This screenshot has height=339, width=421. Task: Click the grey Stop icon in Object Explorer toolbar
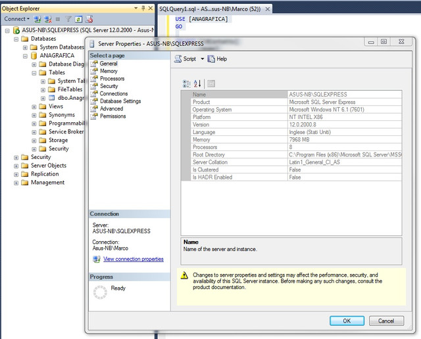58,19
